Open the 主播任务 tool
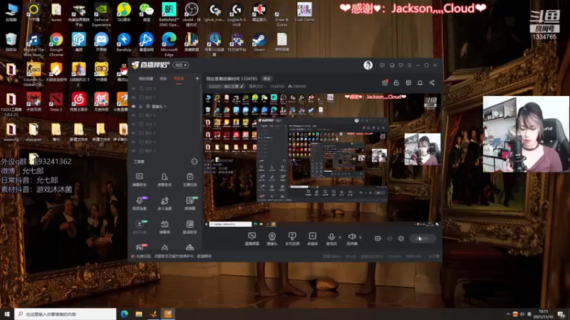This screenshot has width=570, height=320. click(x=190, y=180)
